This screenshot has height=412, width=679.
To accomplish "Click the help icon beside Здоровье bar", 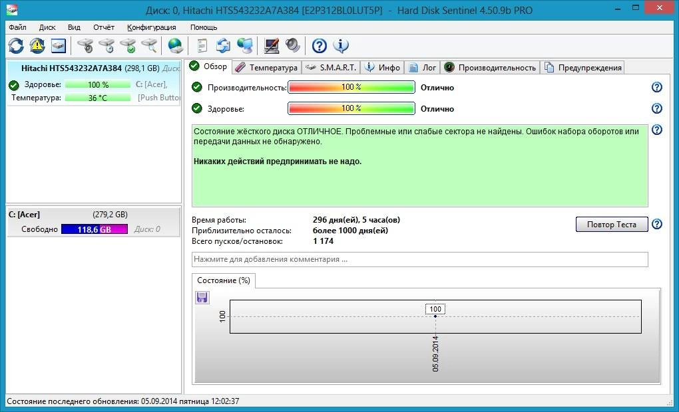I will coord(657,108).
